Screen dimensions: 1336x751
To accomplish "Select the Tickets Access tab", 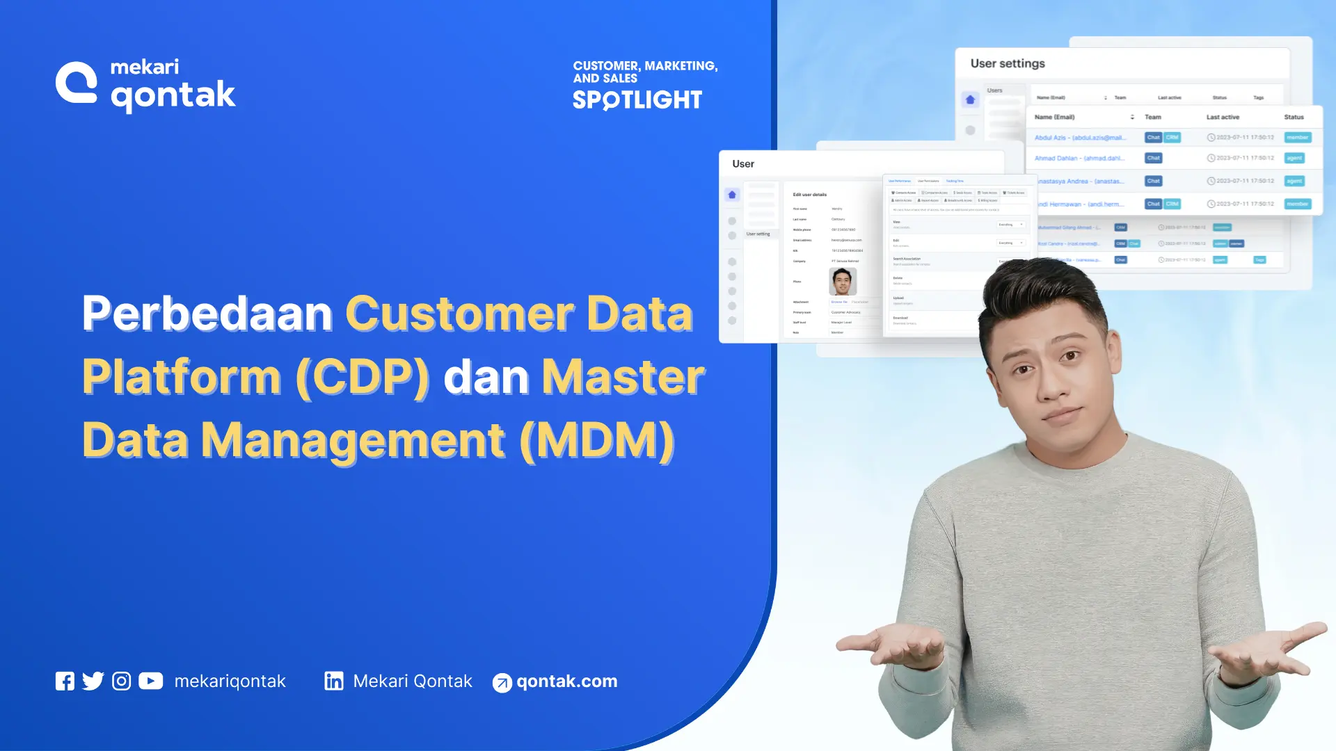I will point(1013,193).
